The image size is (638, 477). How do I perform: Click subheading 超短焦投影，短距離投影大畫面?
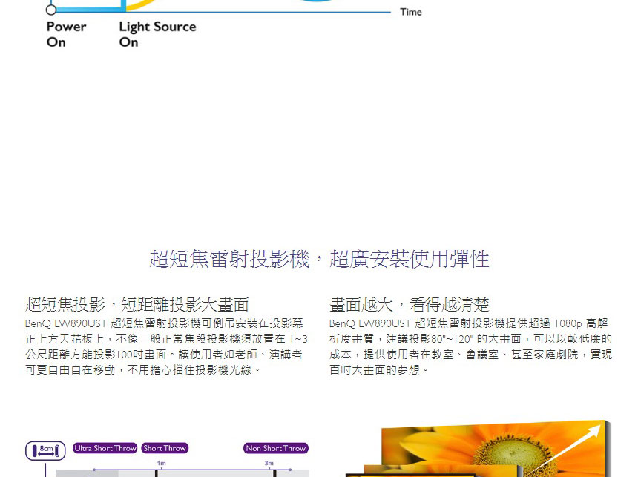pos(137,304)
